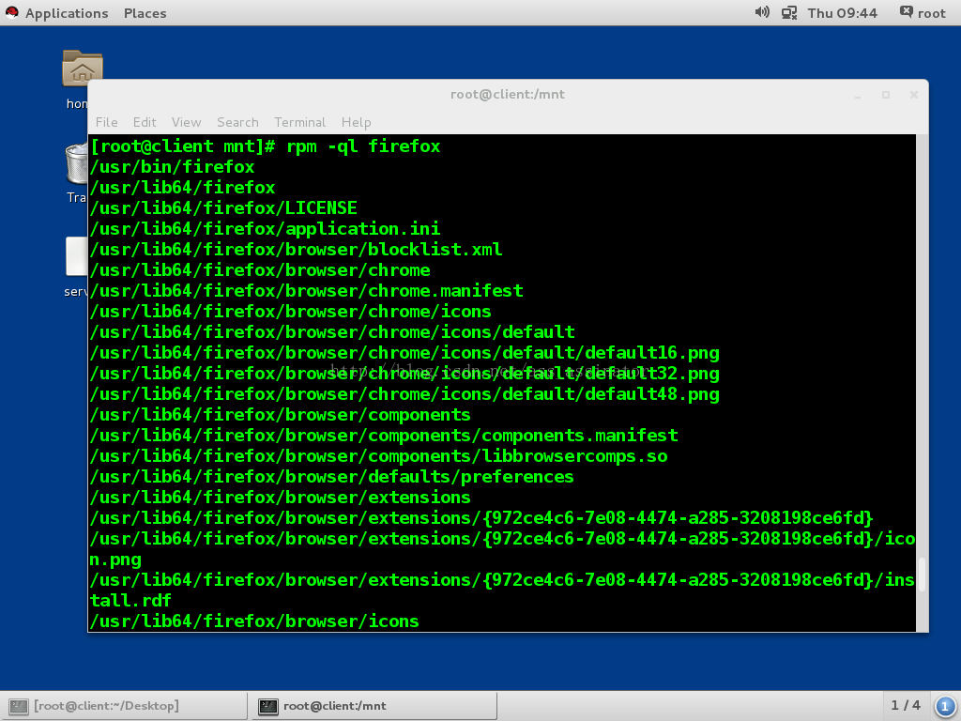The width and height of the screenshot is (961, 721).
Task: Click the last line /usr/lib64/firefox/browser/icons
Action: click(254, 621)
